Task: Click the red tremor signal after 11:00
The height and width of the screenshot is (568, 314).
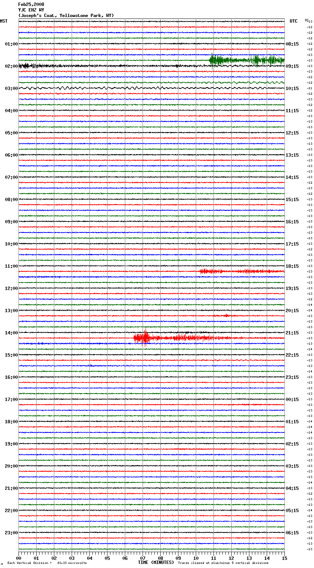Action: 242,271
